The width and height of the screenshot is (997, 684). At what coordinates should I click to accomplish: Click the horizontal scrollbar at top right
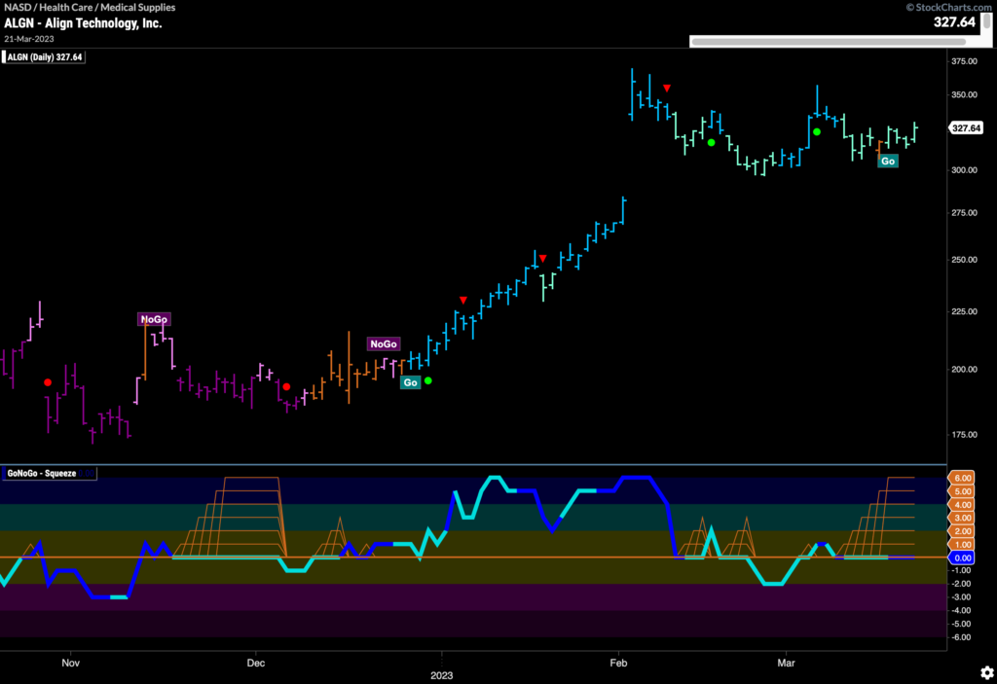pyautogui.click(x=828, y=42)
